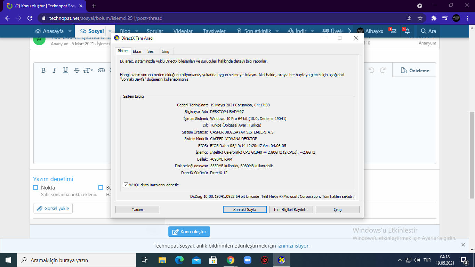Open Microsoft Store from taskbar

[x=213, y=260]
